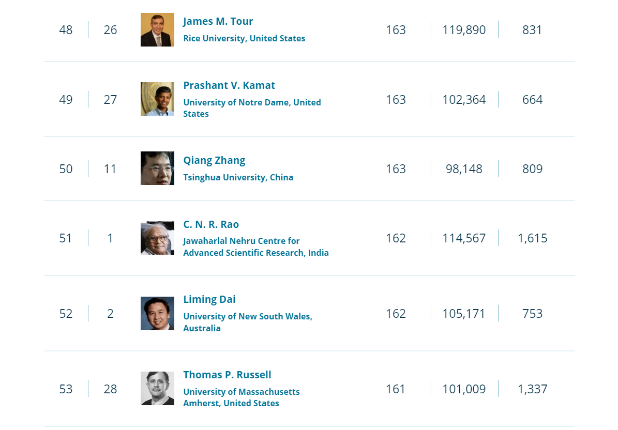Click Liming Dai's profile photo
The image size is (618, 430).
157,313
